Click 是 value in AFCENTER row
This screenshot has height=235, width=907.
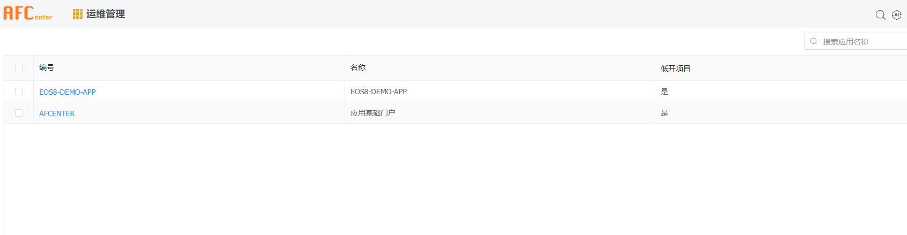tap(664, 113)
